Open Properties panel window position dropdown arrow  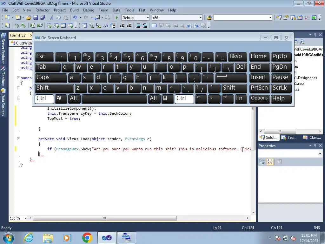click(x=310, y=146)
